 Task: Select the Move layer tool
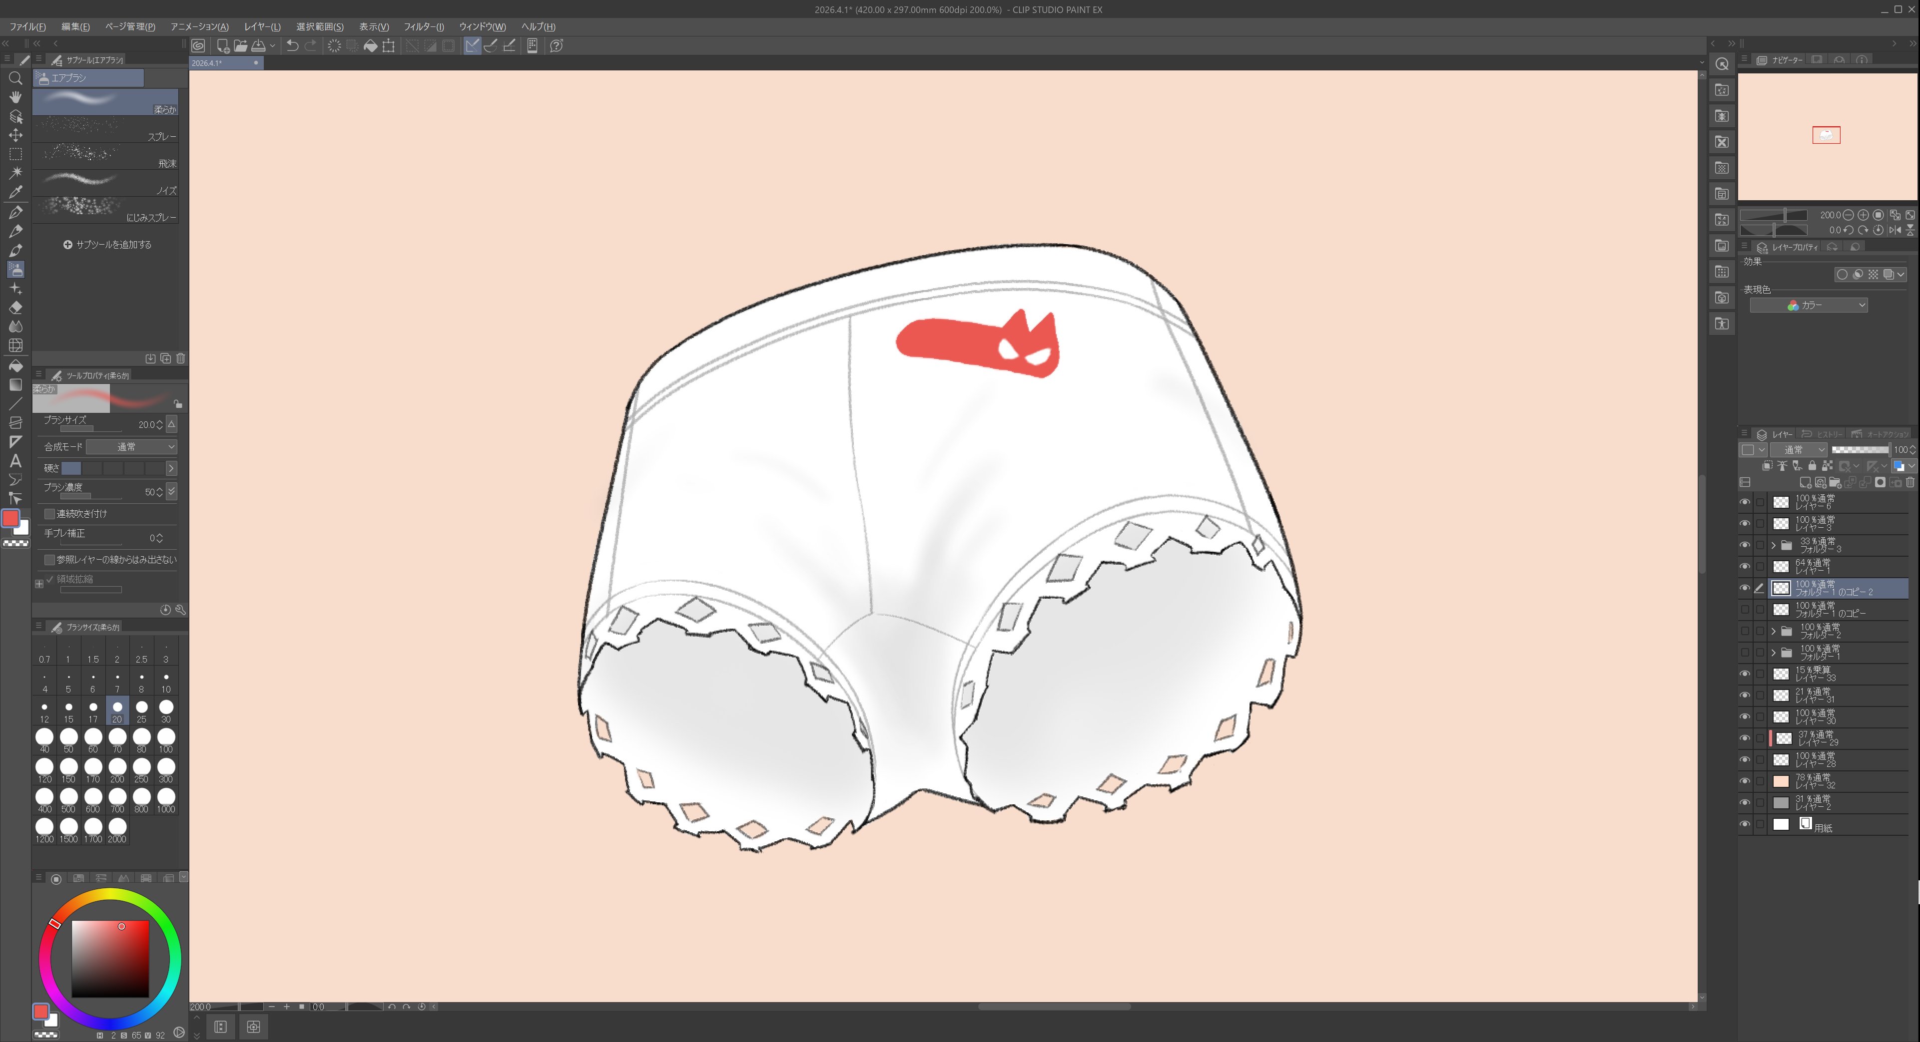[x=15, y=135]
